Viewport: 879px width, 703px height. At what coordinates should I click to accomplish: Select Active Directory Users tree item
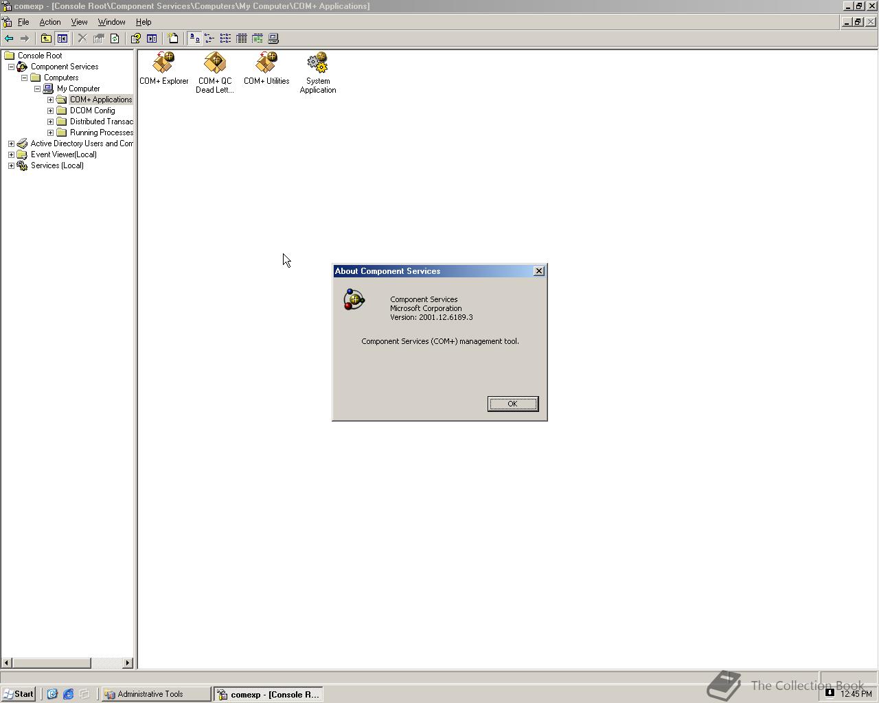82,143
